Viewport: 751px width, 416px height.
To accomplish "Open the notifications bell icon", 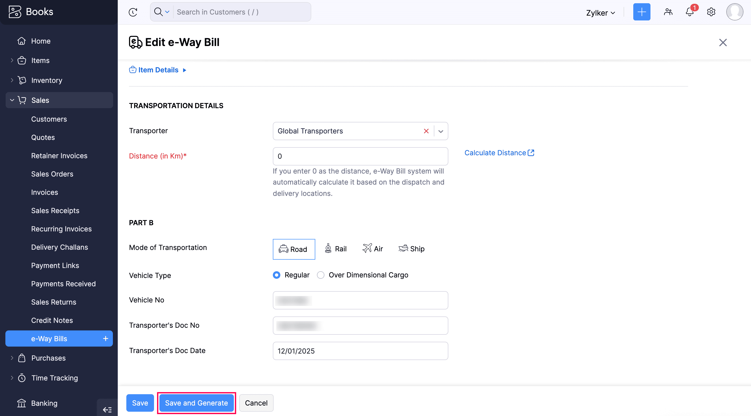I will pyautogui.click(x=689, y=12).
